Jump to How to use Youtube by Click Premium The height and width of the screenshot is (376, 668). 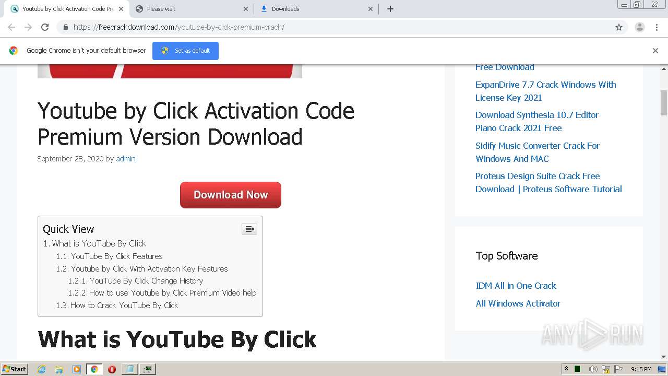point(172,293)
